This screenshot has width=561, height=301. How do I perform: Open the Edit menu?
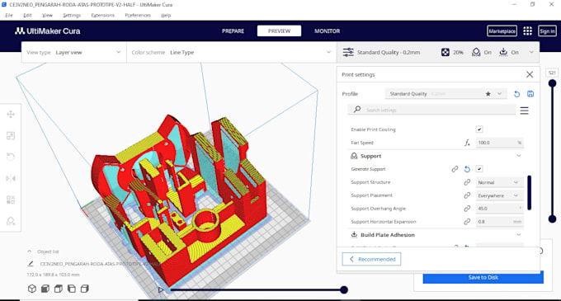click(27, 16)
